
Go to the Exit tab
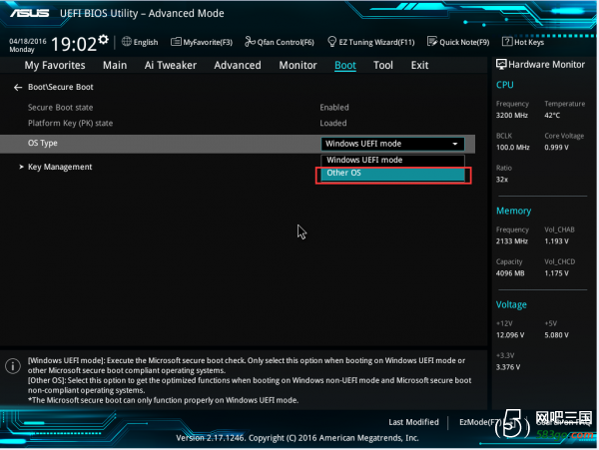[419, 65]
